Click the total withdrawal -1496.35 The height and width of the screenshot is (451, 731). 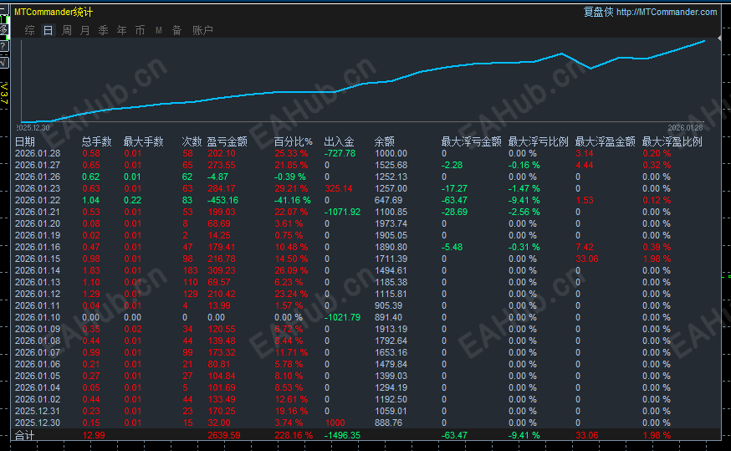click(x=343, y=435)
